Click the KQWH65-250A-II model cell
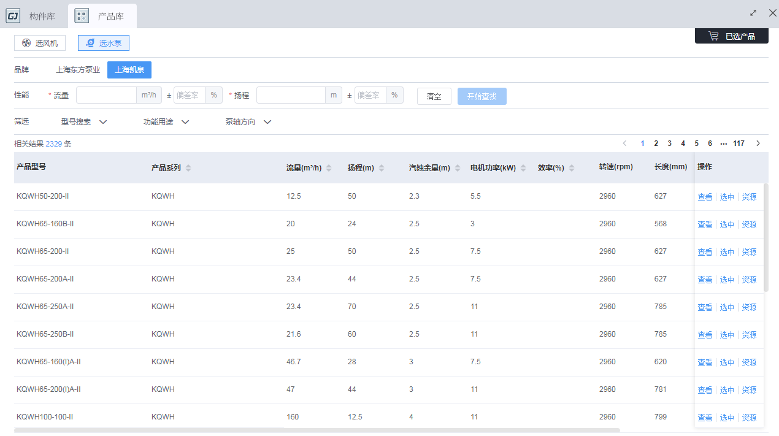The image size is (779, 436). point(45,307)
